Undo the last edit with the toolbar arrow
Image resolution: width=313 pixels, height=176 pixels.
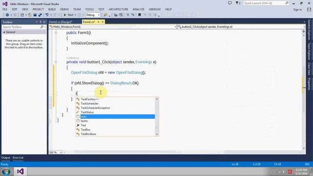pyautogui.click(x=47, y=15)
